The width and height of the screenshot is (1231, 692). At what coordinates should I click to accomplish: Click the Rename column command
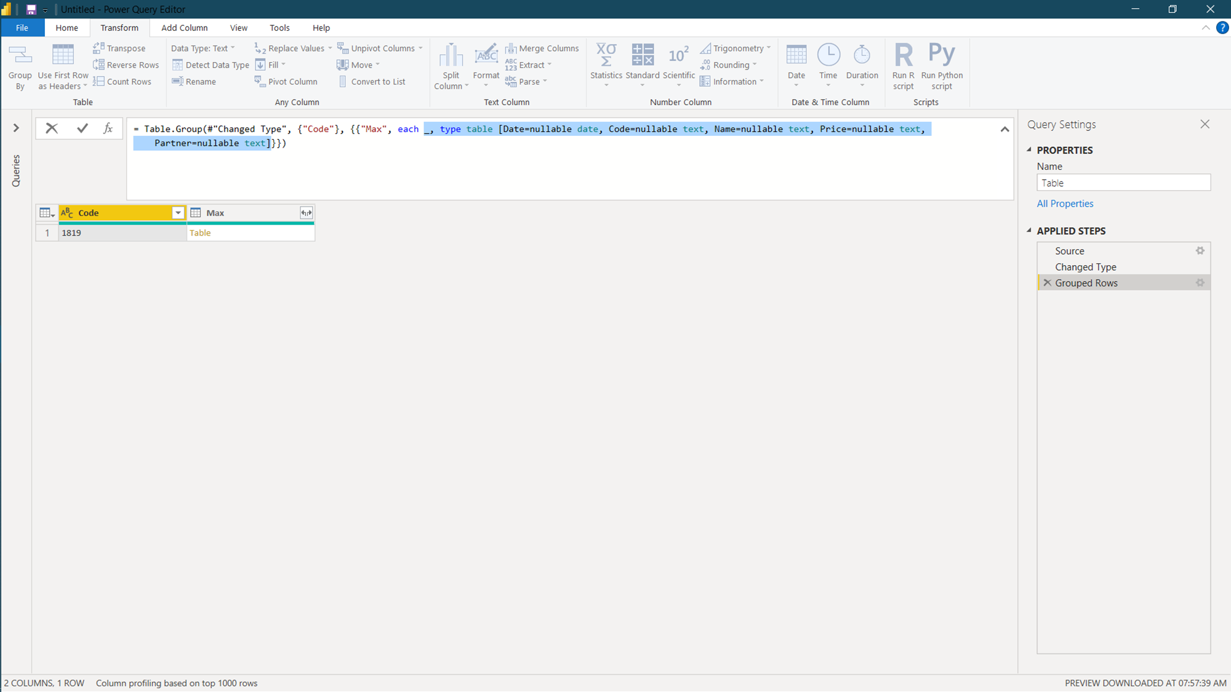tap(194, 81)
